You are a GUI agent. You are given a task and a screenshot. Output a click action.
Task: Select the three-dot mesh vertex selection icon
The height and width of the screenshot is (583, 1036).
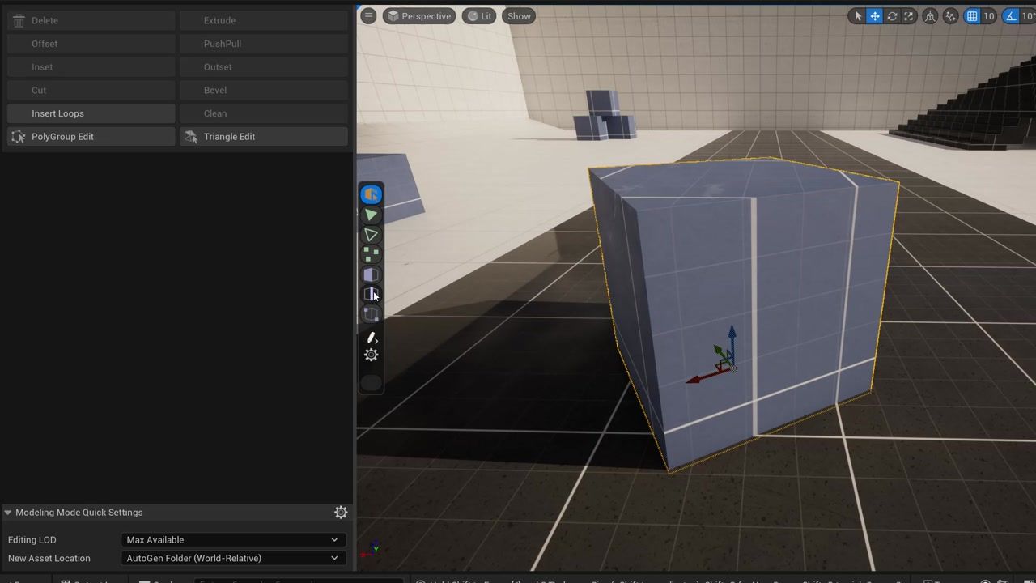point(372,254)
